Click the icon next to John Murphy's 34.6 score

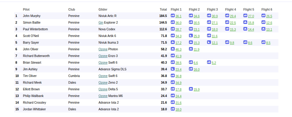click(x=191, y=15)
